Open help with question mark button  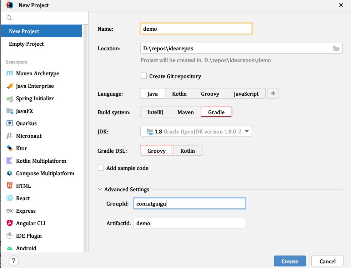[14, 261]
